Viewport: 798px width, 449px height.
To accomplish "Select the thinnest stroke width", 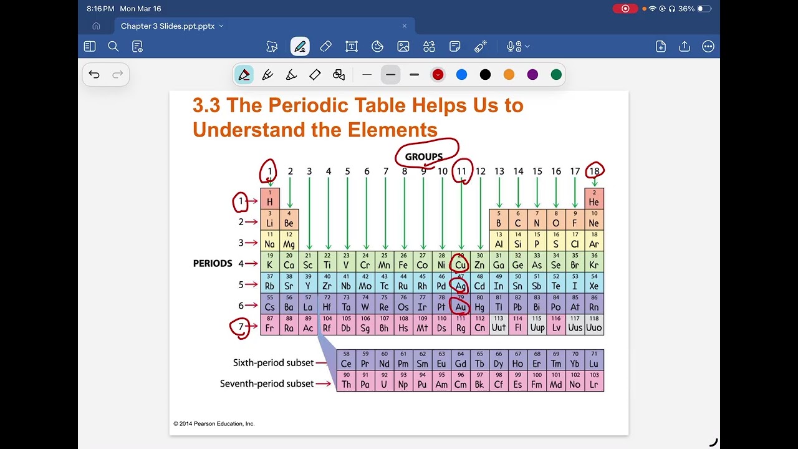I will [x=367, y=75].
